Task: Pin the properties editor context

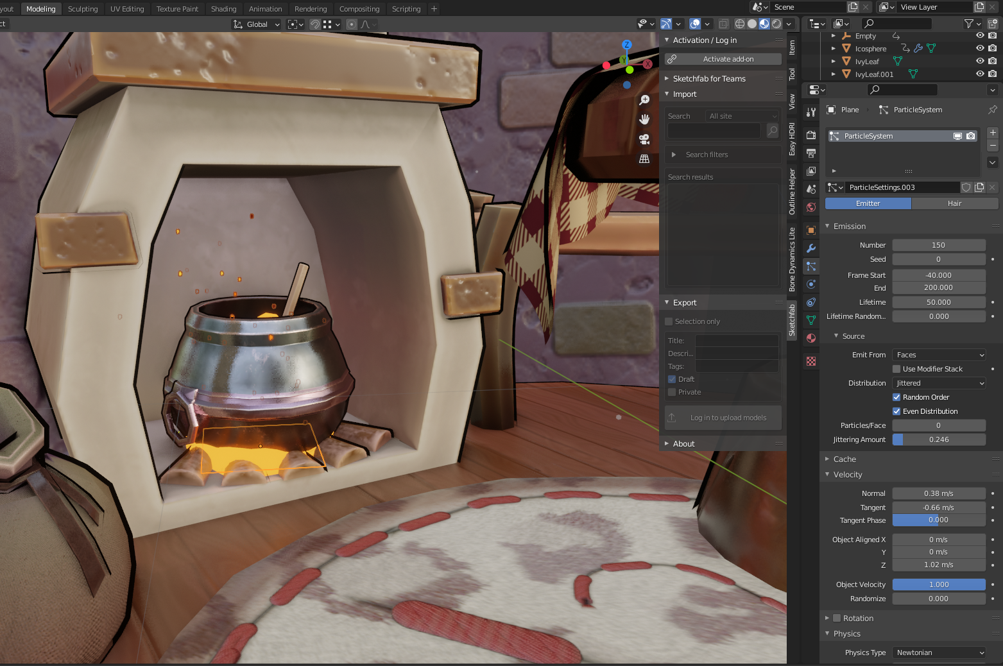Action: point(993,110)
